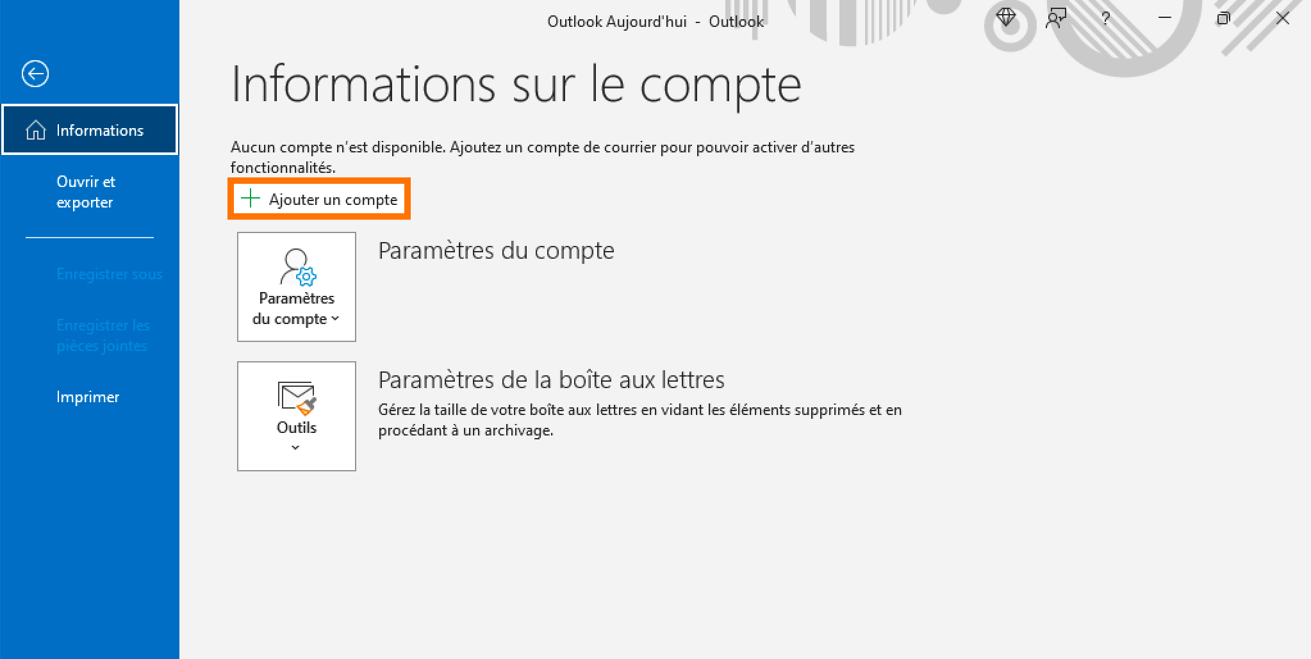Open the feedback person icon in title bar
Viewport: 1311px width, 659px height.
[1055, 19]
